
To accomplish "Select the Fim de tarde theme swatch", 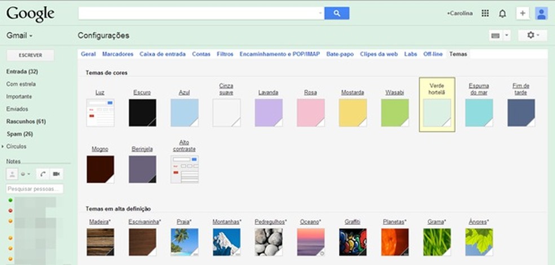I will (521, 113).
